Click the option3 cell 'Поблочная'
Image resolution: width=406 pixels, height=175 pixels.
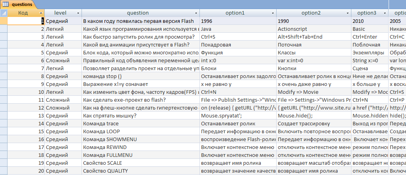(370, 45)
